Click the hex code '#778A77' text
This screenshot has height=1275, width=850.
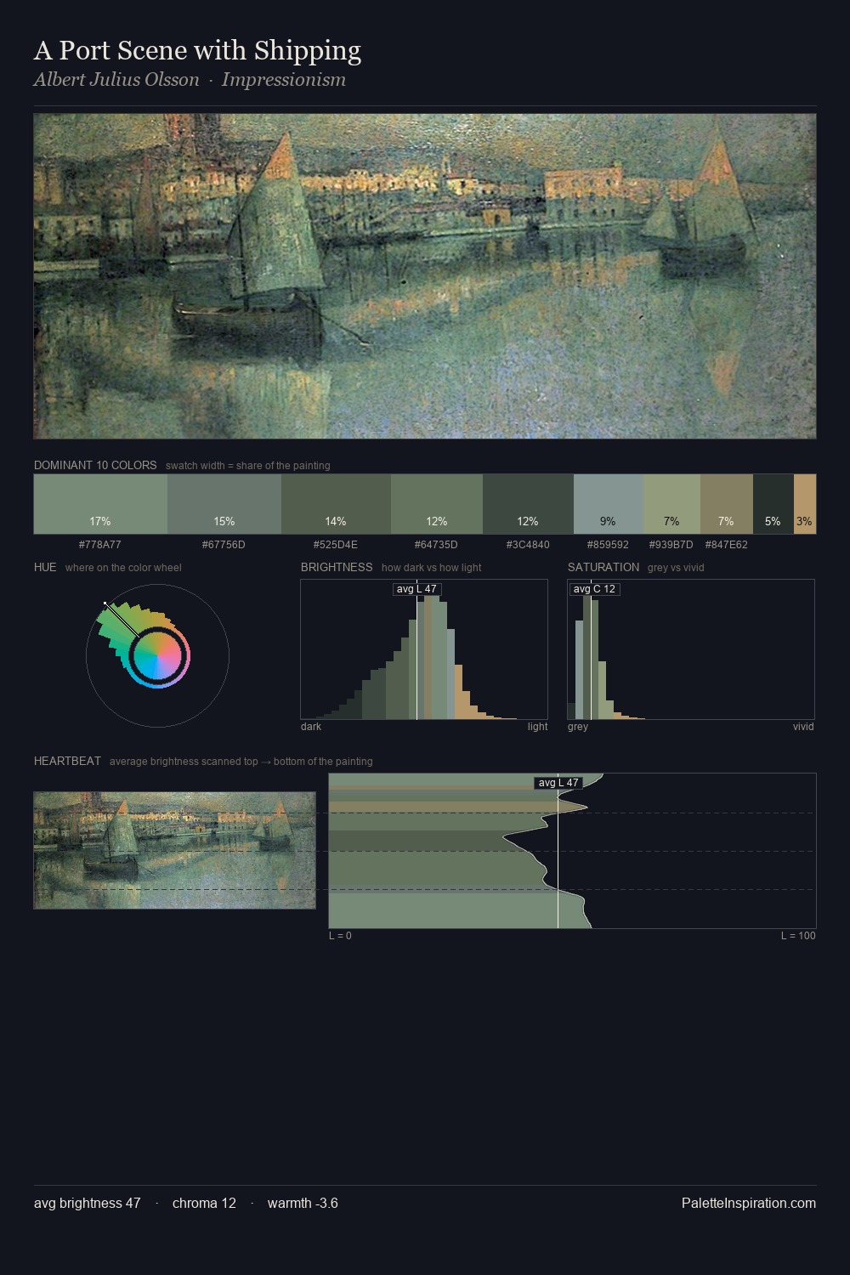100,545
